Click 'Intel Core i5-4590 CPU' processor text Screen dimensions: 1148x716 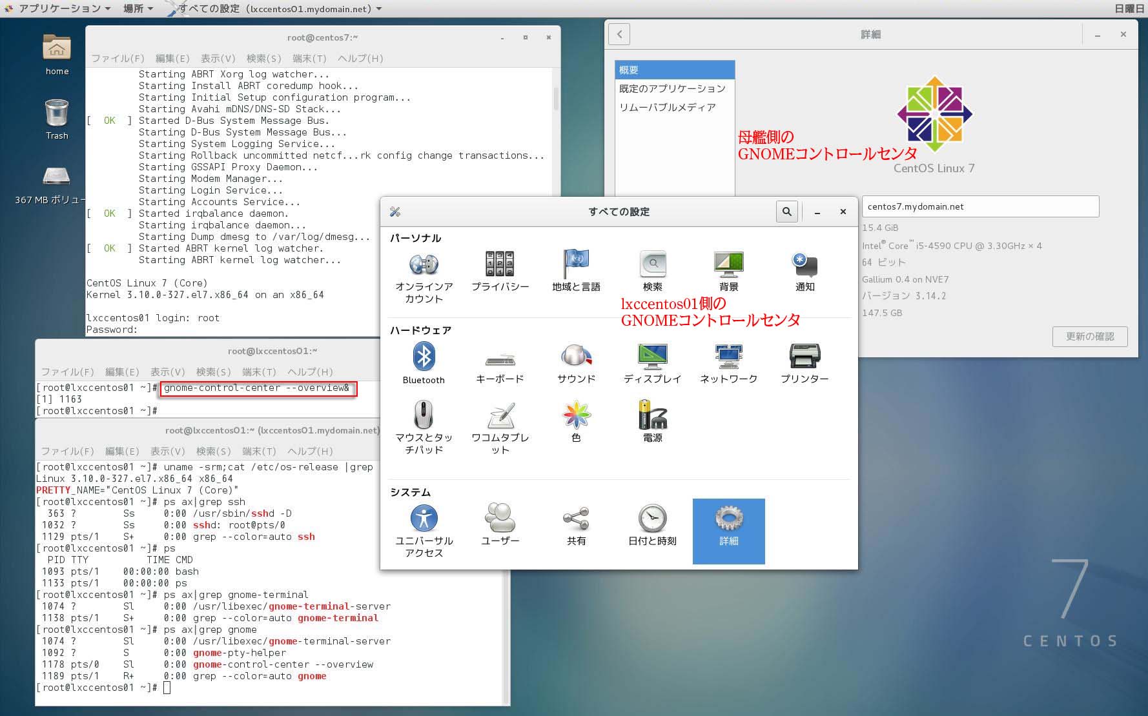point(952,246)
